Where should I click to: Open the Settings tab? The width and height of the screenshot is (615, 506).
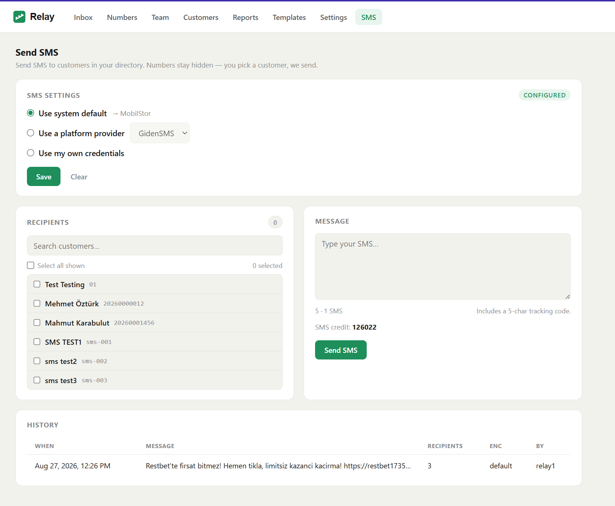334,17
